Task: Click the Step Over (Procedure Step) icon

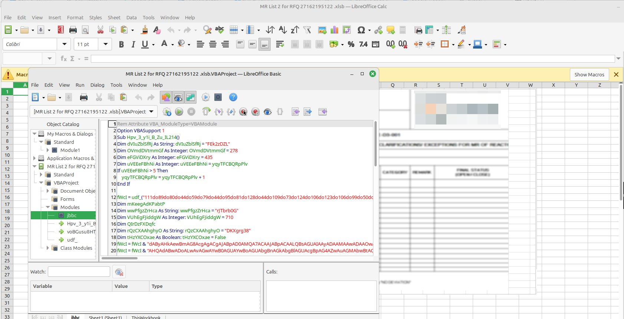Action: click(x=207, y=112)
